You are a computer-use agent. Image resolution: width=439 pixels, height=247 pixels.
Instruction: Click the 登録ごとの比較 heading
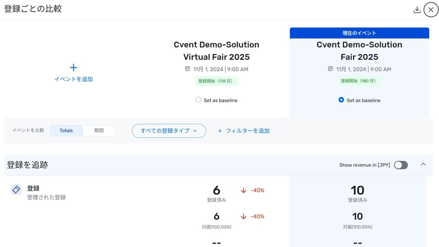tap(33, 9)
